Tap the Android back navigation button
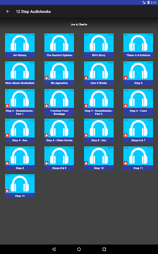The height and width of the screenshot is (254, 158). pos(54,249)
